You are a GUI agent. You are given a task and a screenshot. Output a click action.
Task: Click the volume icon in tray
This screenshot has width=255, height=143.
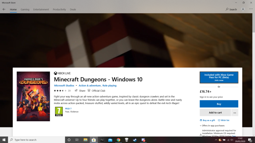(x=232, y=140)
